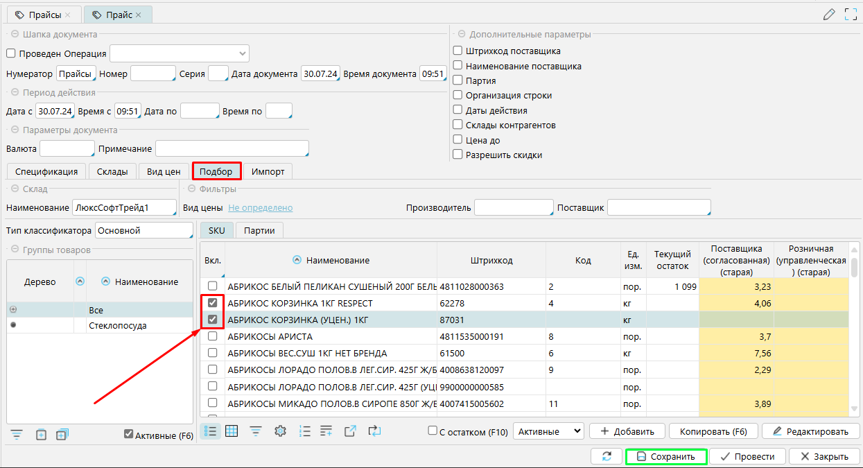863x468 pixels.
Task: Switch product list to grid view icon
Action: (232, 431)
